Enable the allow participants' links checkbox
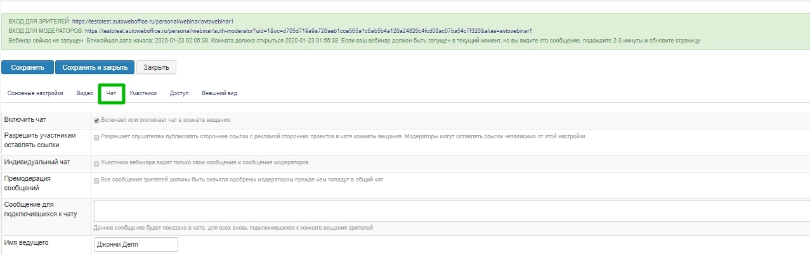This screenshot has width=810, height=255. [x=96, y=137]
